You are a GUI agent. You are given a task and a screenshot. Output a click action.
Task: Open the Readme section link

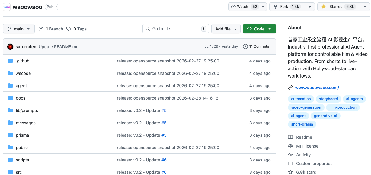tap(304, 137)
